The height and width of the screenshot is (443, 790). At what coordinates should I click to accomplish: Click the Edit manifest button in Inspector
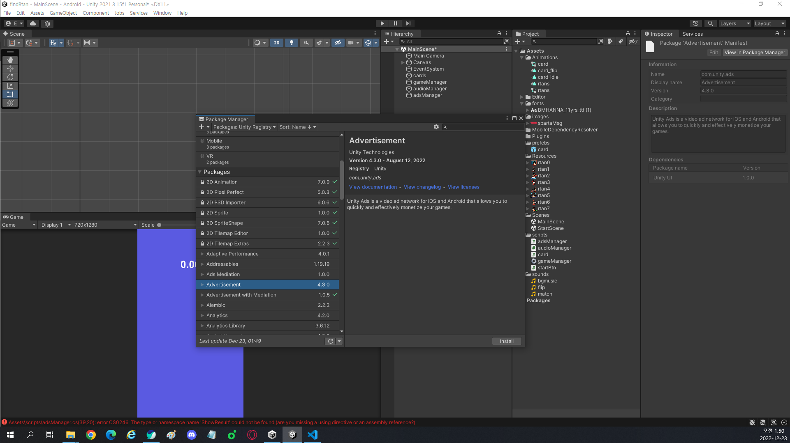click(714, 53)
